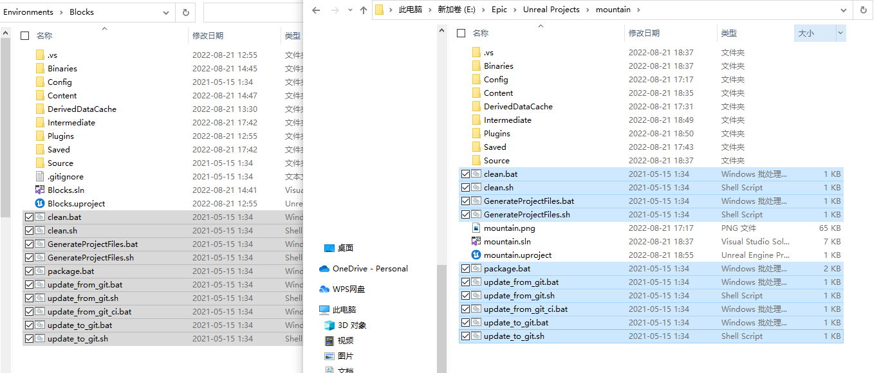Click the back arrow in the right Explorer window
This screenshot has height=373, width=879.
click(315, 10)
